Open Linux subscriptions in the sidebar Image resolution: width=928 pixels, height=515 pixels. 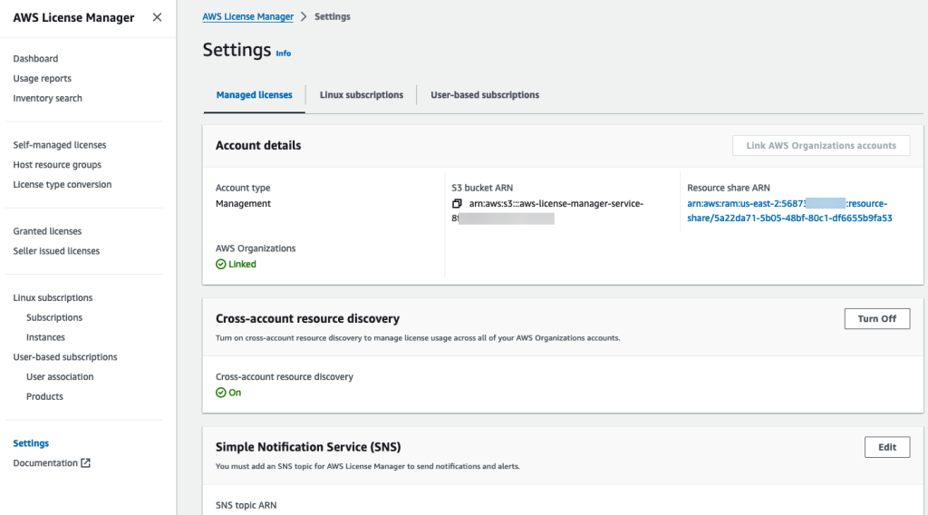click(x=53, y=297)
